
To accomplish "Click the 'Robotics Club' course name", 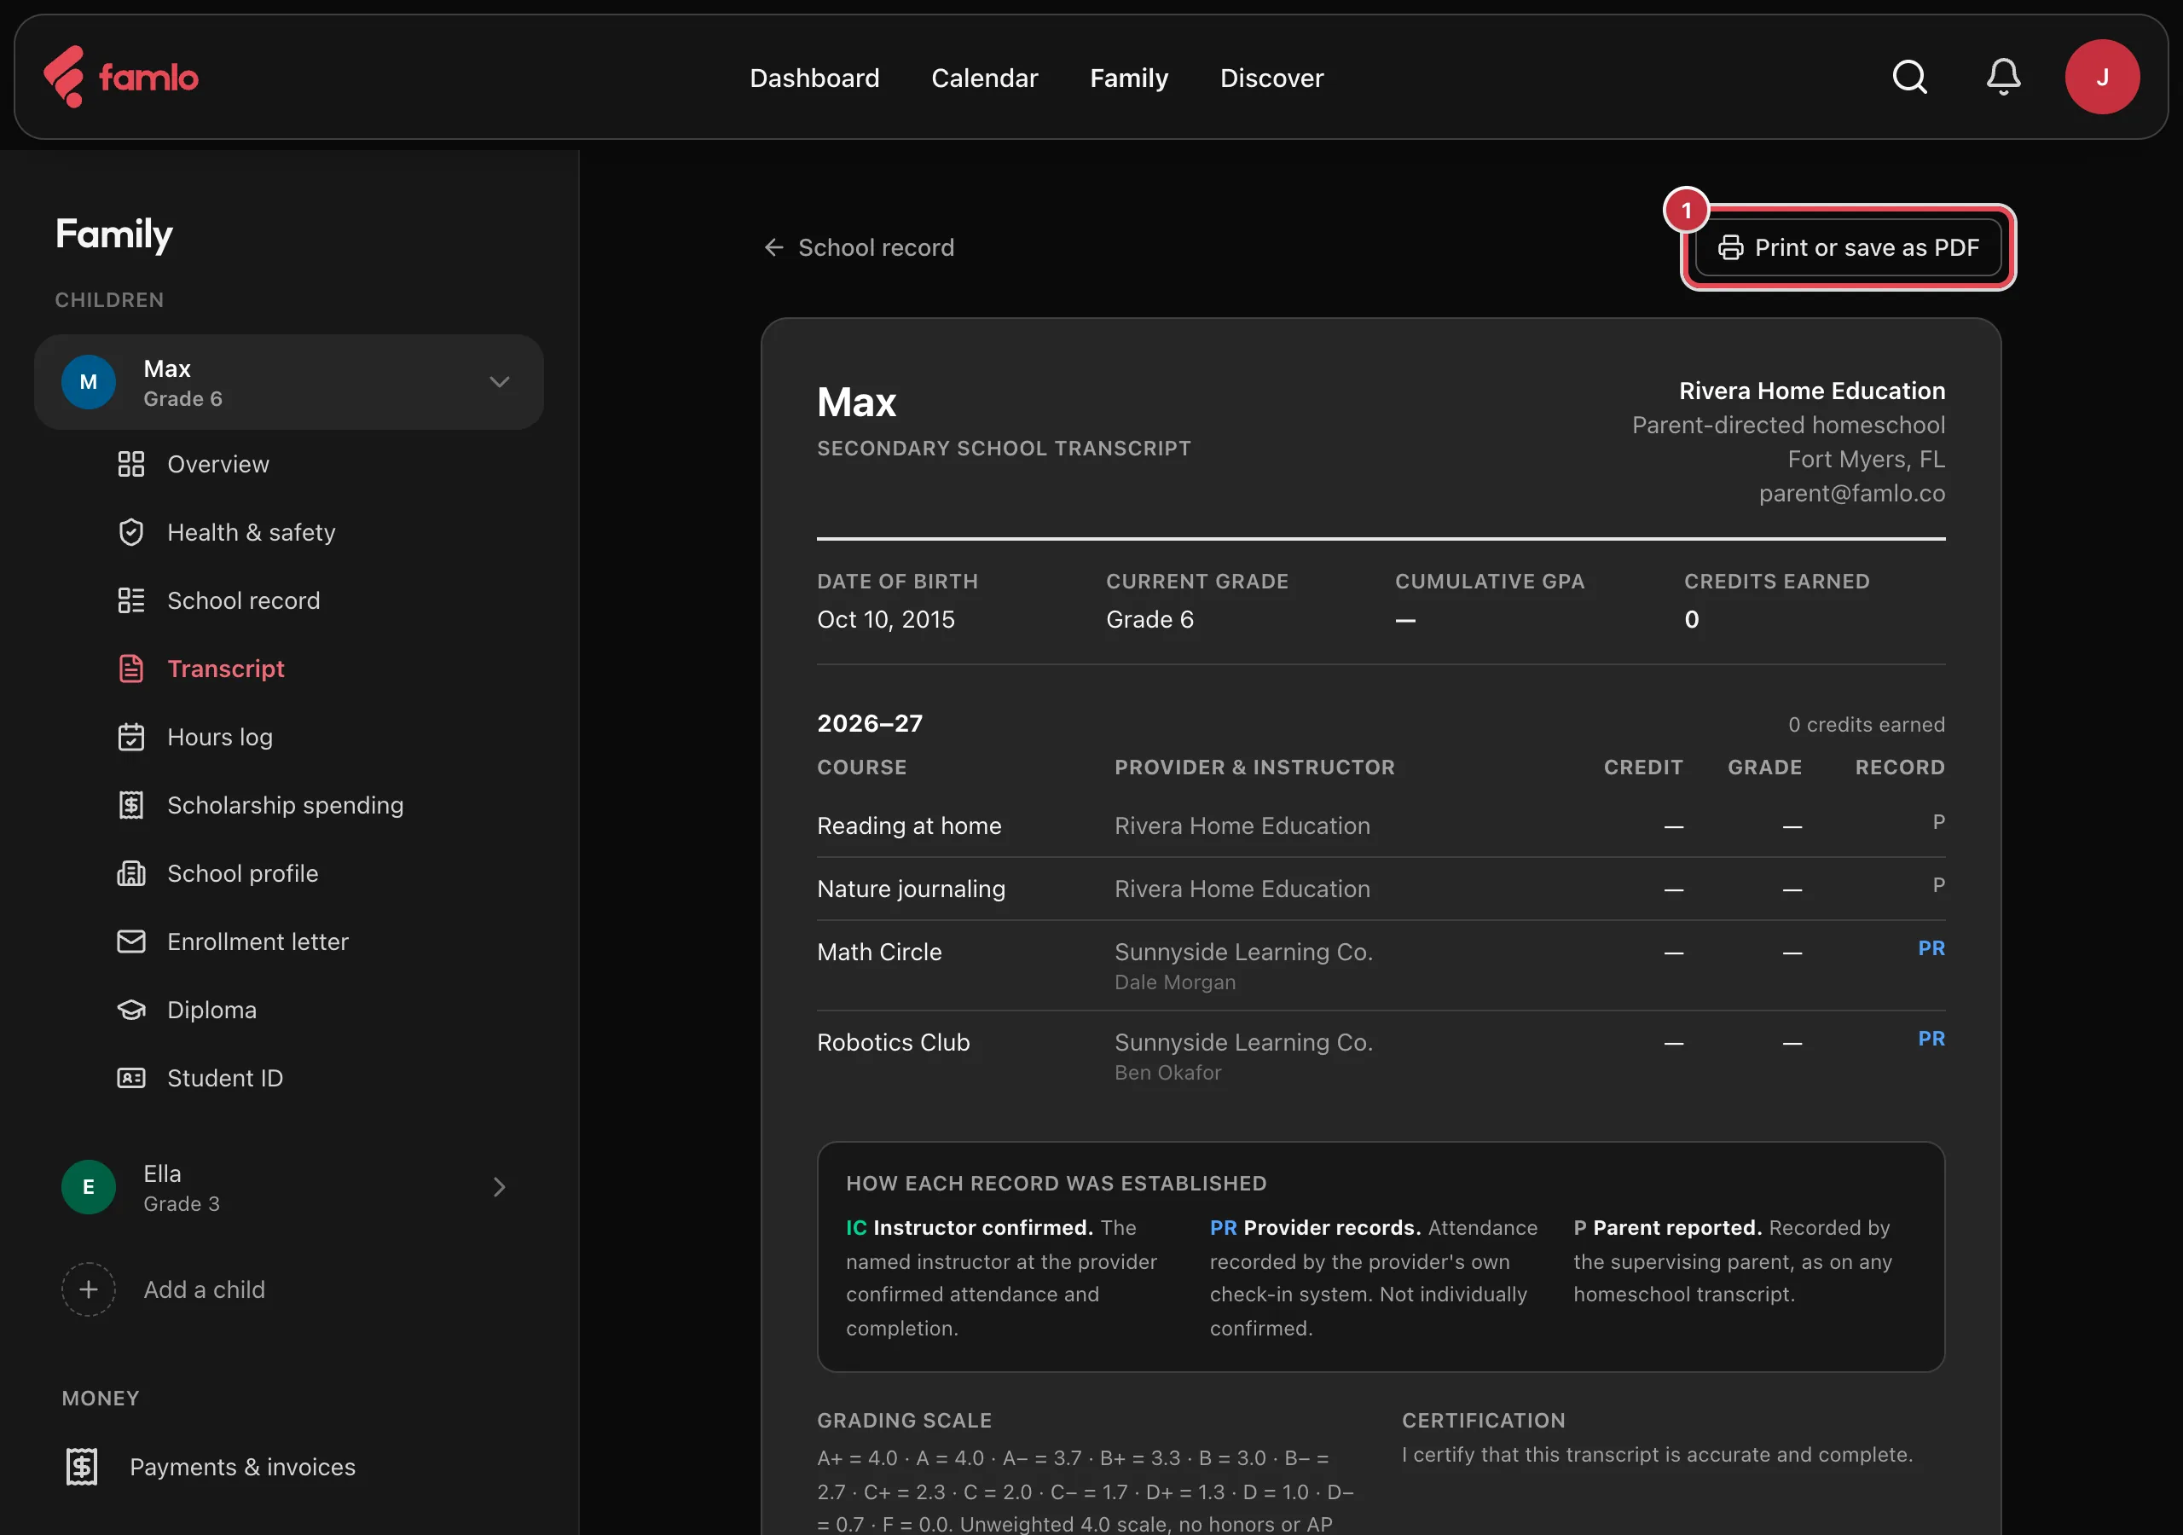I will [893, 1042].
